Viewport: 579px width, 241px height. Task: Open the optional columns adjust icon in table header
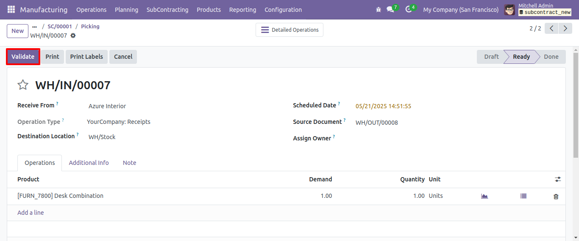point(558,179)
